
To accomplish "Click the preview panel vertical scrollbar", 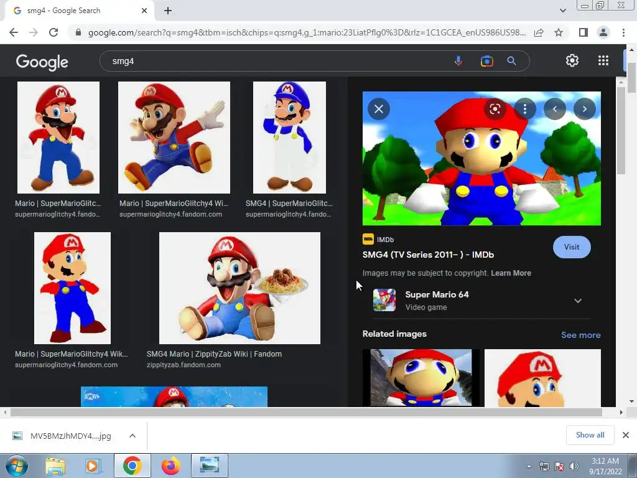I will (621, 130).
